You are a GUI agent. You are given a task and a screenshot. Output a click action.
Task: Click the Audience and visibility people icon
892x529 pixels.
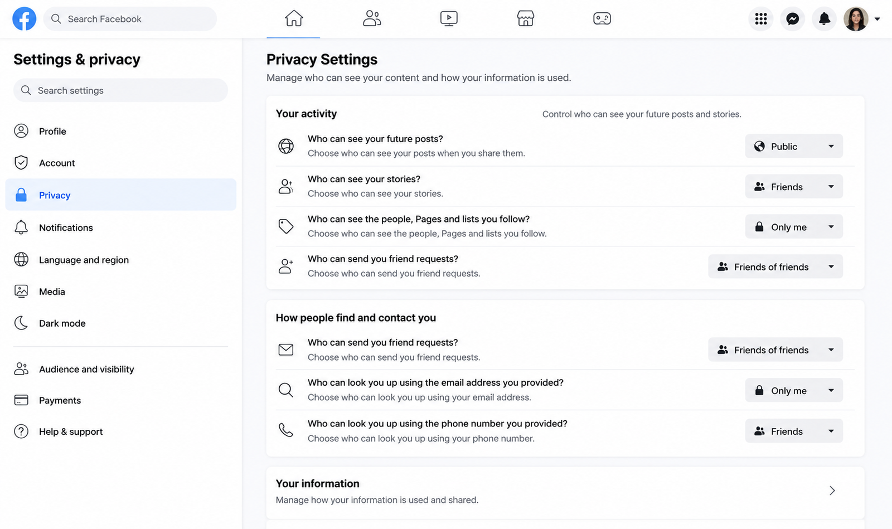(x=21, y=368)
